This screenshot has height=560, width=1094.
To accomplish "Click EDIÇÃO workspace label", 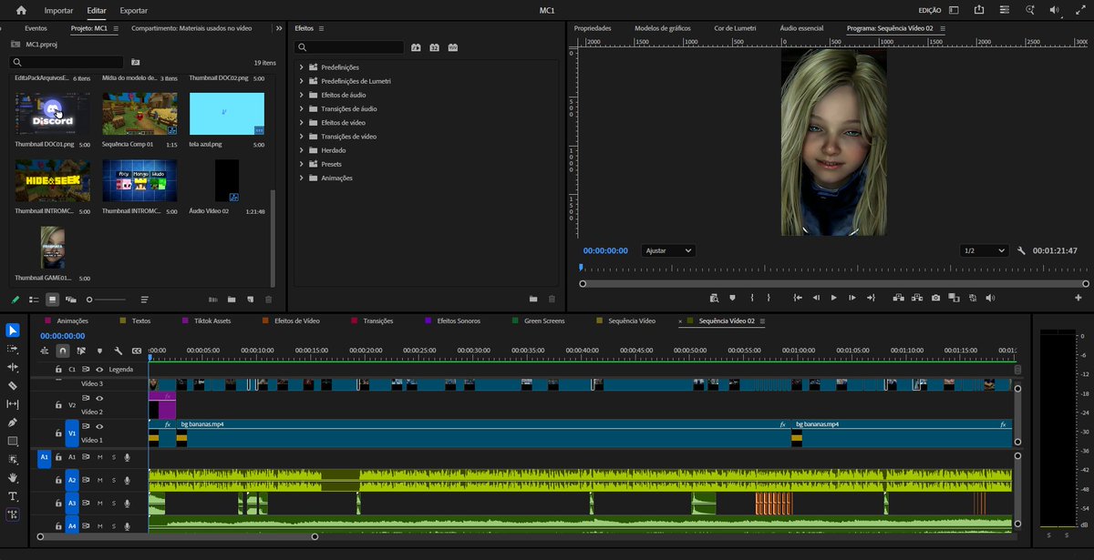I will click(931, 10).
